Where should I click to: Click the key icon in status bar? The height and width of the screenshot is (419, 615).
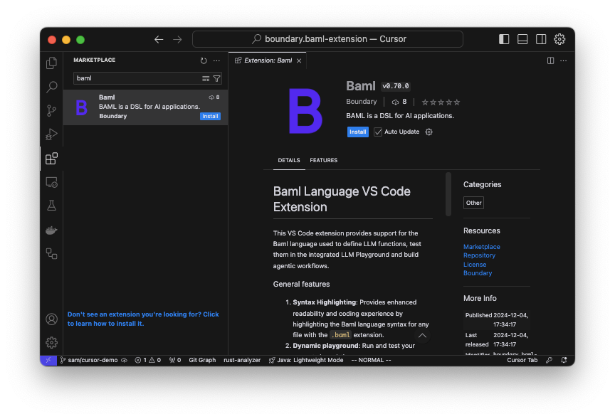[549, 360]
